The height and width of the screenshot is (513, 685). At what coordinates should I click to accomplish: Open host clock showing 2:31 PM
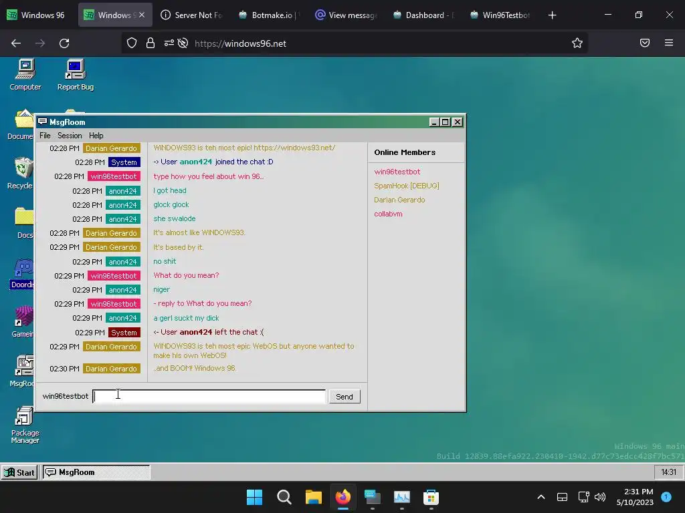pyautogui.click(x=635, y=497)
